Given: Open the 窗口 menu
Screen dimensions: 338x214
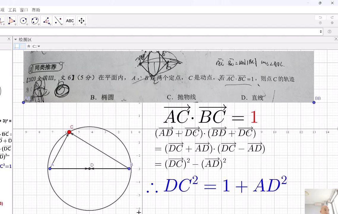Looking at the screenshot, I should coord(24,10).
